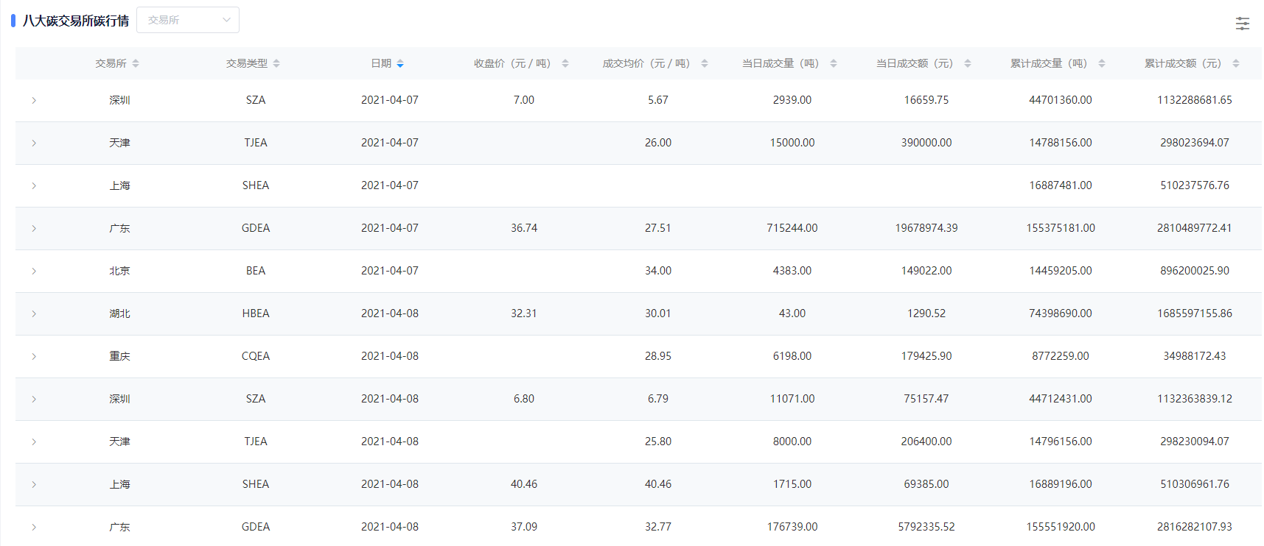Click the average price 5.67
Viewport: 1264px width, 546px height.
[x=658, y=100]
